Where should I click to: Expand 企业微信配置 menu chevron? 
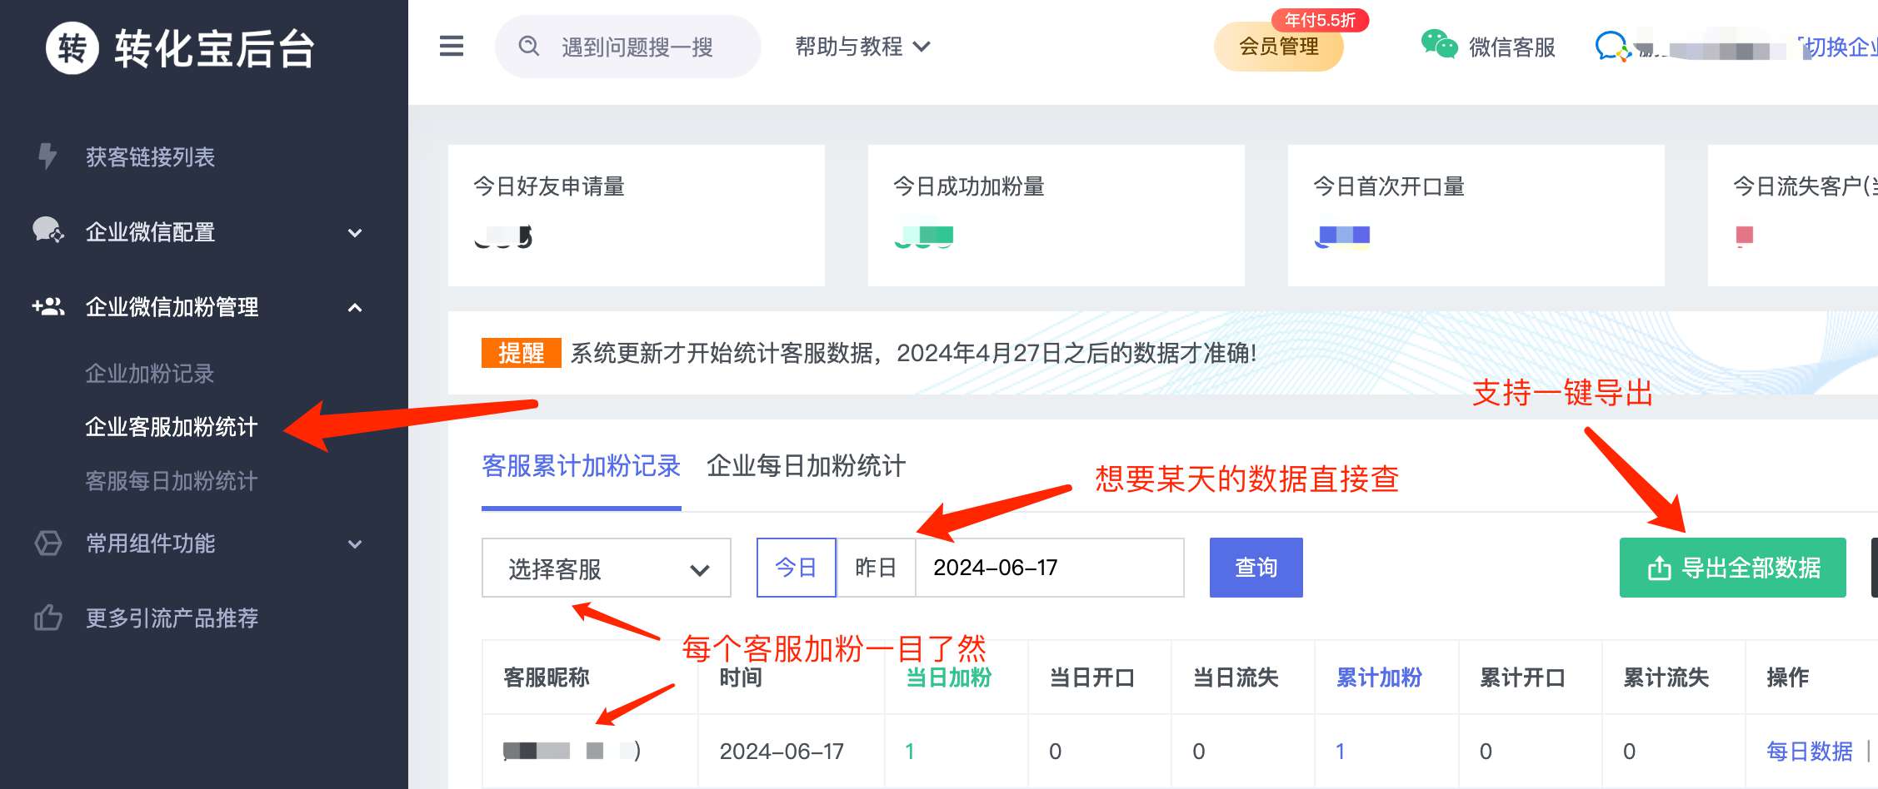[355, 232]
